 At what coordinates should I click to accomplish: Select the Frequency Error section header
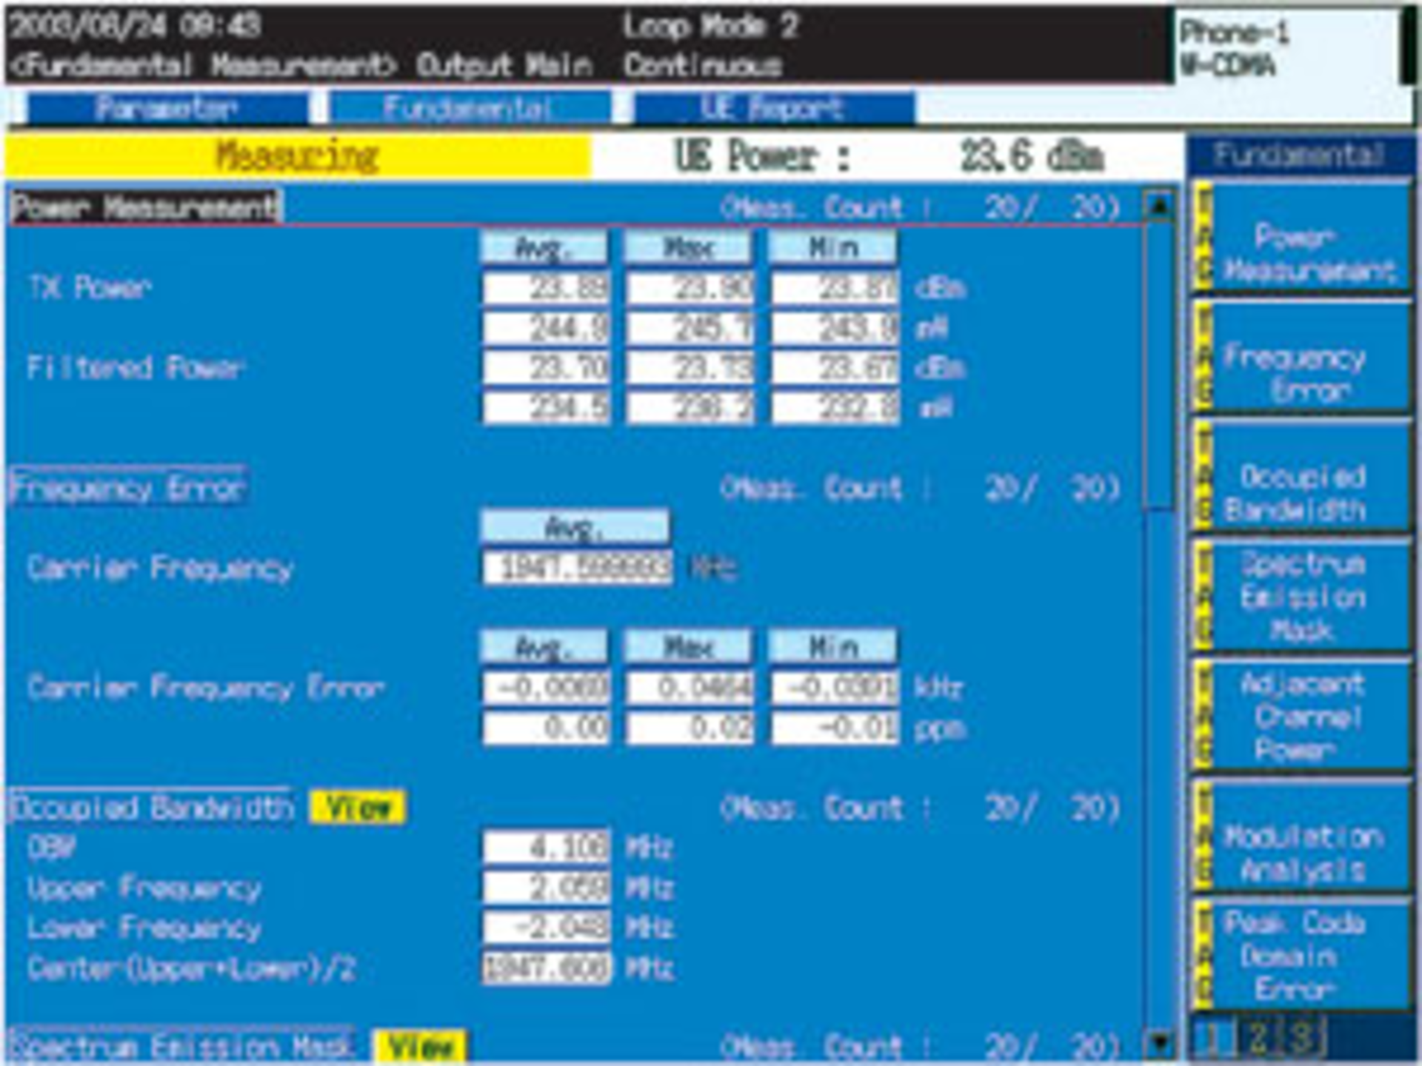click(x=127, y=489)
